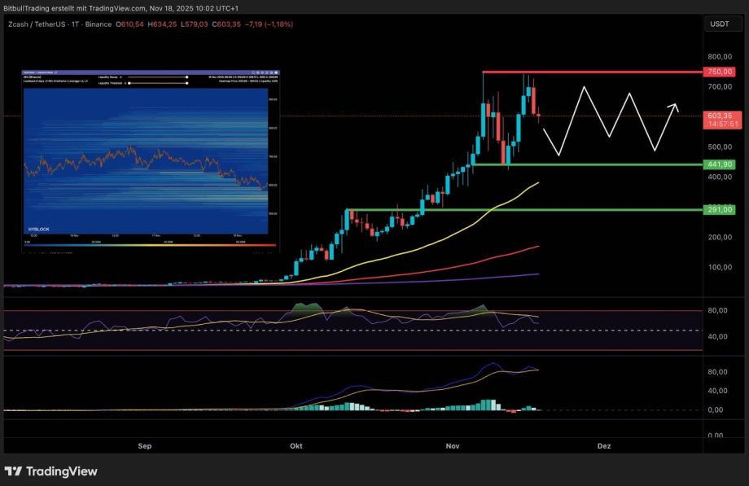The width and height of the screenshot is (749, 486).
Task: Click the HYBLOCK logo in the heatmap
Action: (x=37, y=230)
